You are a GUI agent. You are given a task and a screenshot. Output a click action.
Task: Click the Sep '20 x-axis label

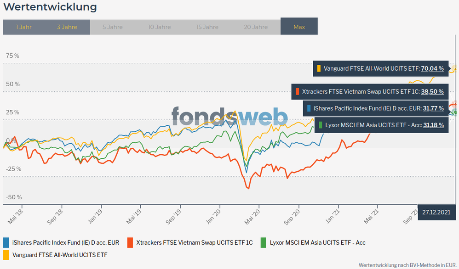[292, 217]
